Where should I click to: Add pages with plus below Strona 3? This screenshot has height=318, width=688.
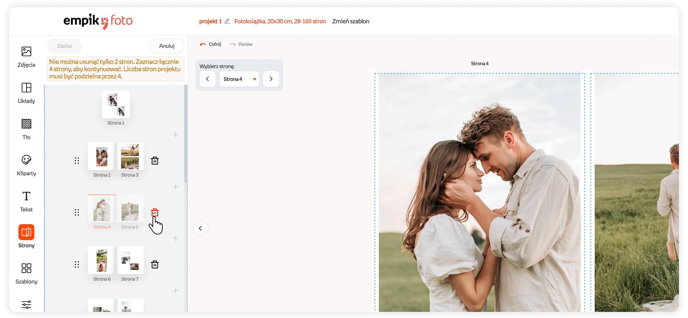pos(175,186)
